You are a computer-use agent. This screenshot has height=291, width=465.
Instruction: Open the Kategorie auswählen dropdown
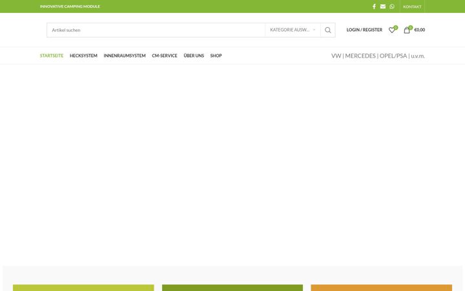tap(293, 30)
